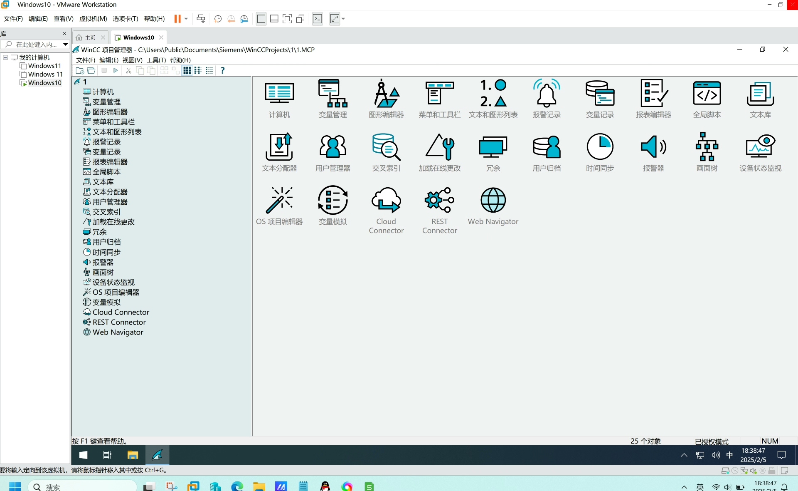Open the 图形编辑器 graphics designer icon

pos(386,99)
